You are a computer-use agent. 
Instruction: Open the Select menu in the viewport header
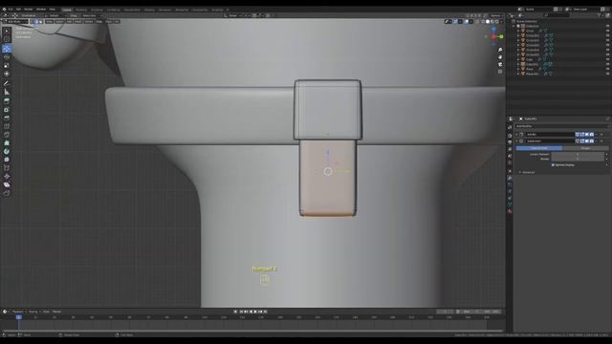click(59, 21)
